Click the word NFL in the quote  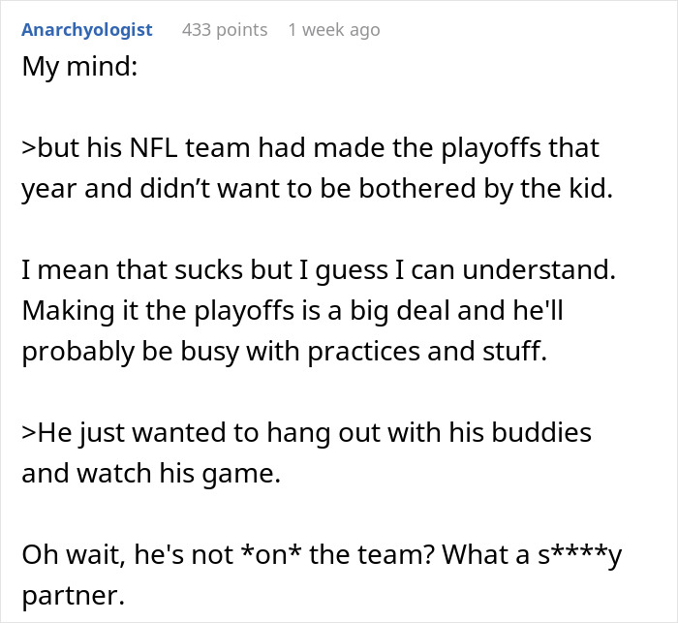coord(153,148)
